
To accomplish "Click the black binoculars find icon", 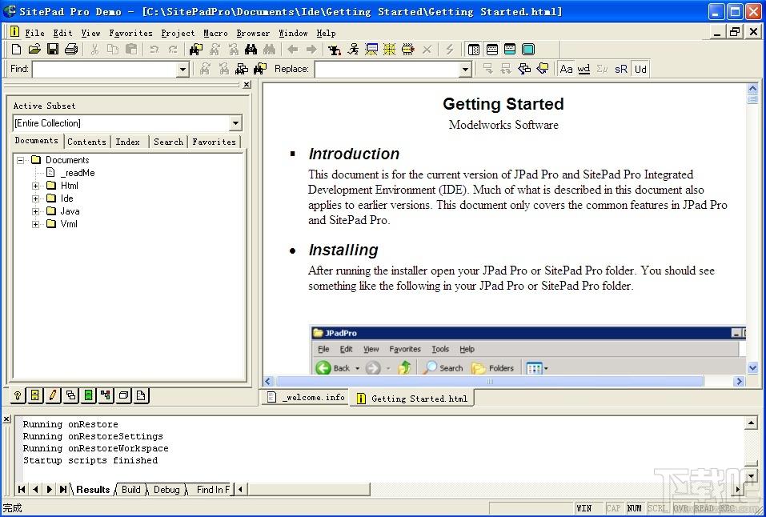I will [x=251, y=49].
